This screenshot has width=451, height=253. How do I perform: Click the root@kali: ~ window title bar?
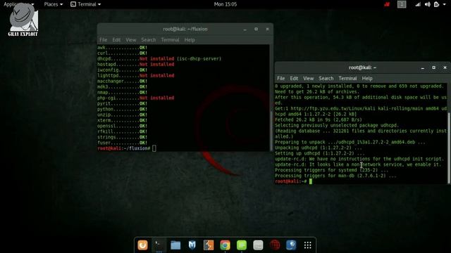(362, 67)
